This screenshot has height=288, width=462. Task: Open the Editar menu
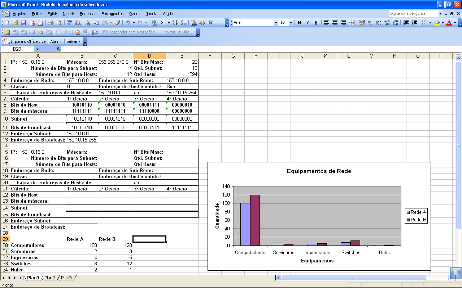[37, 14]
